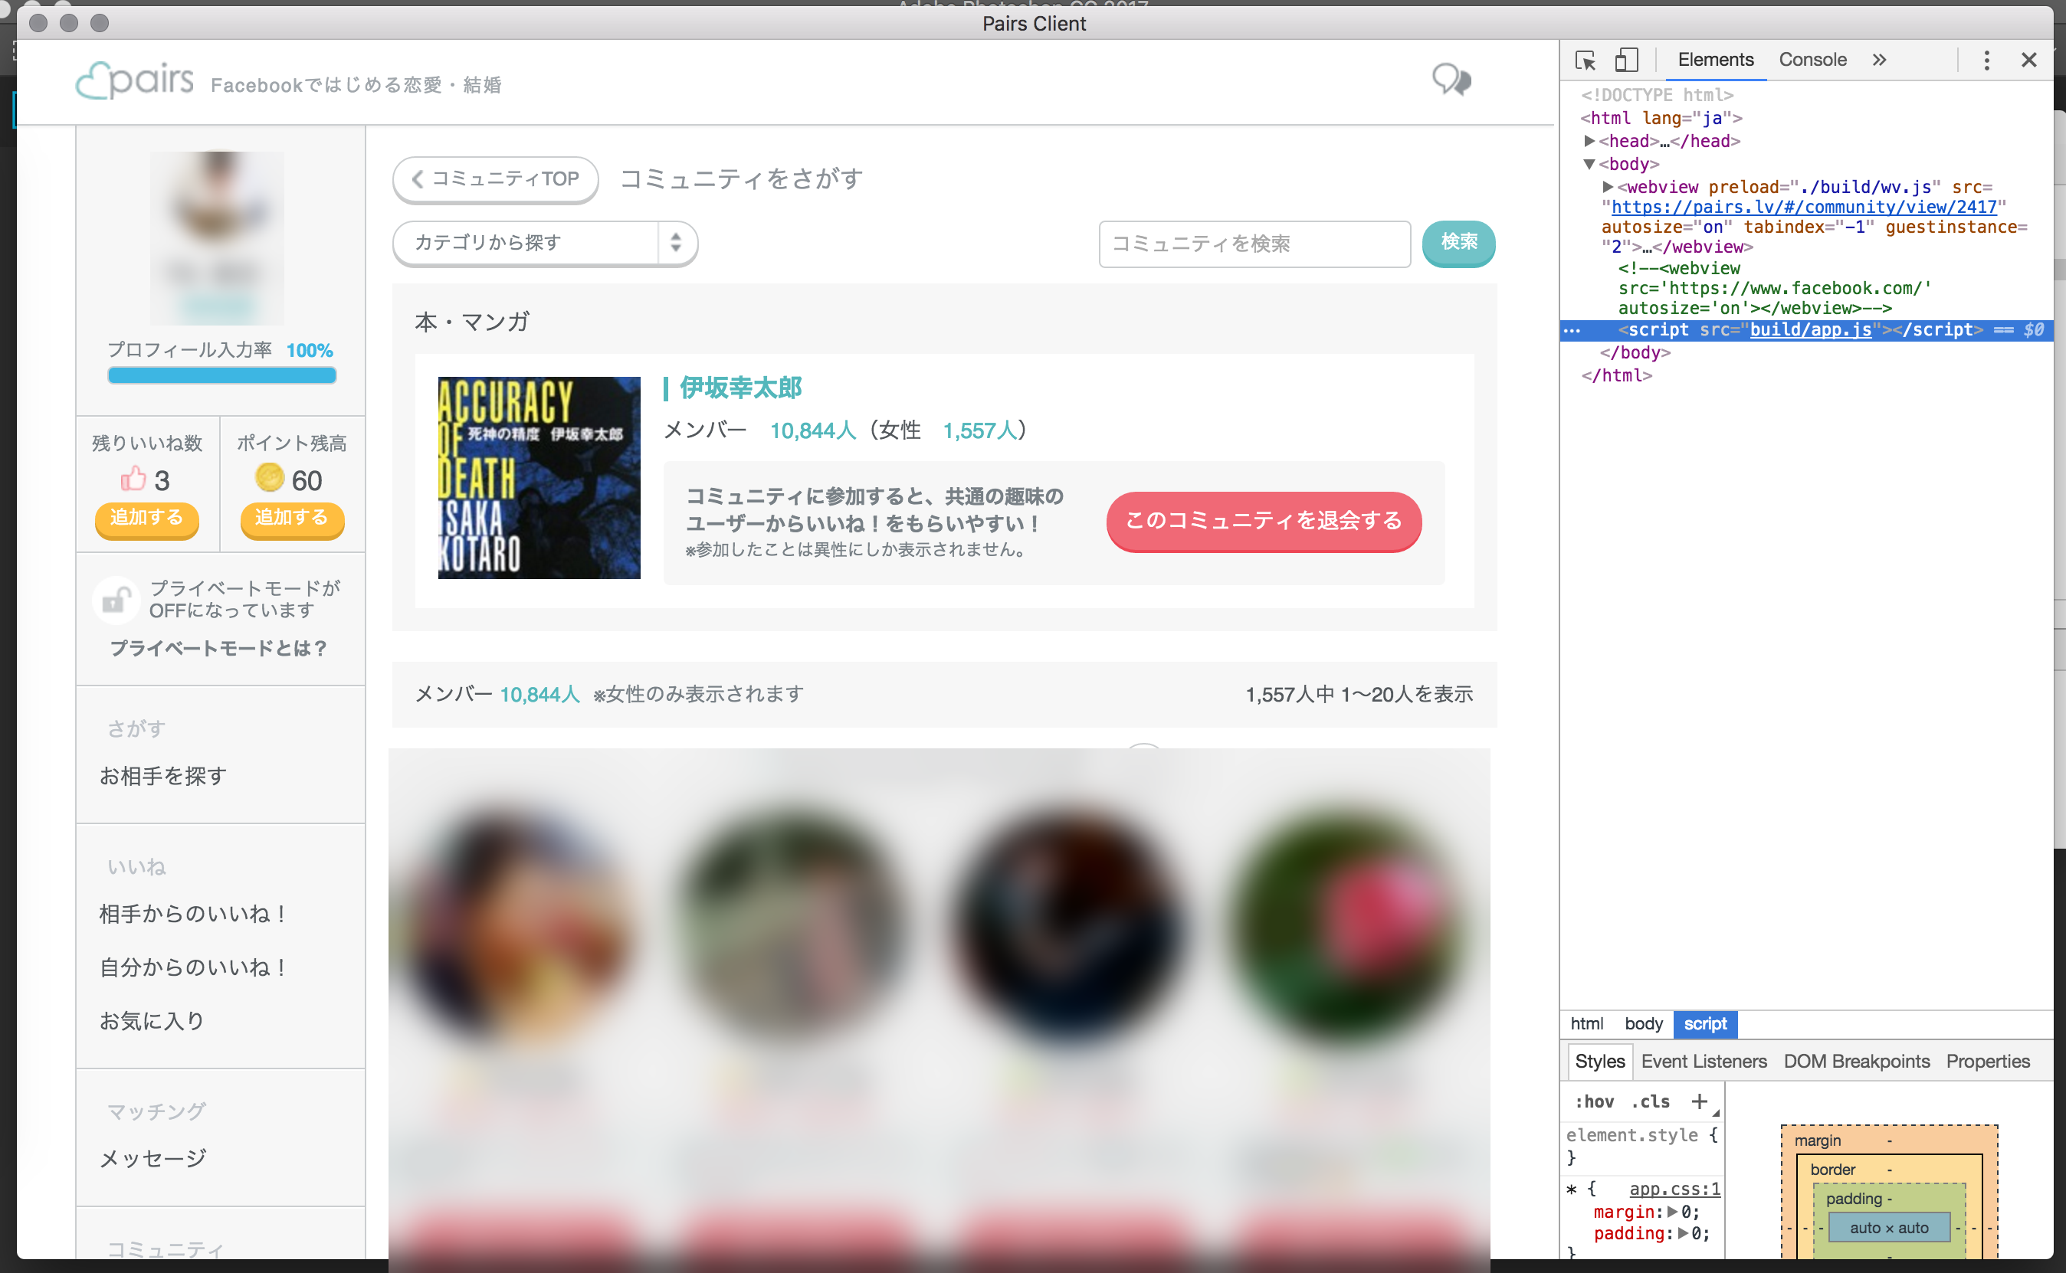Screen dimensions: 2066x1273
Task: Click the profile completion progress bar
Action: 221,375
